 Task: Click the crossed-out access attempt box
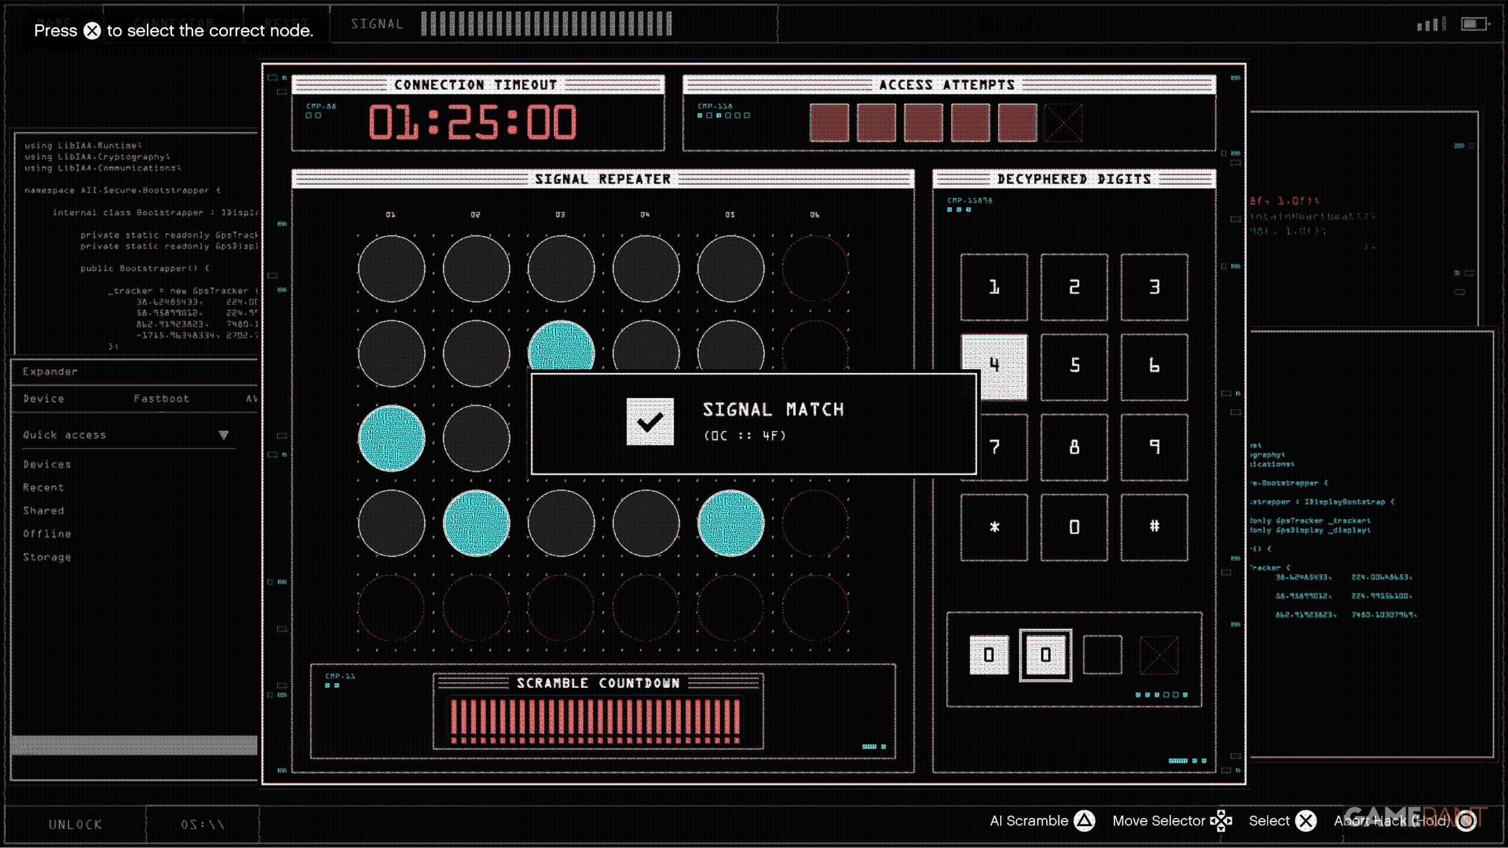coord(1063,122)
